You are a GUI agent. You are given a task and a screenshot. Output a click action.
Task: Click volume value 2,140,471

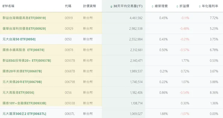point(136,61)
